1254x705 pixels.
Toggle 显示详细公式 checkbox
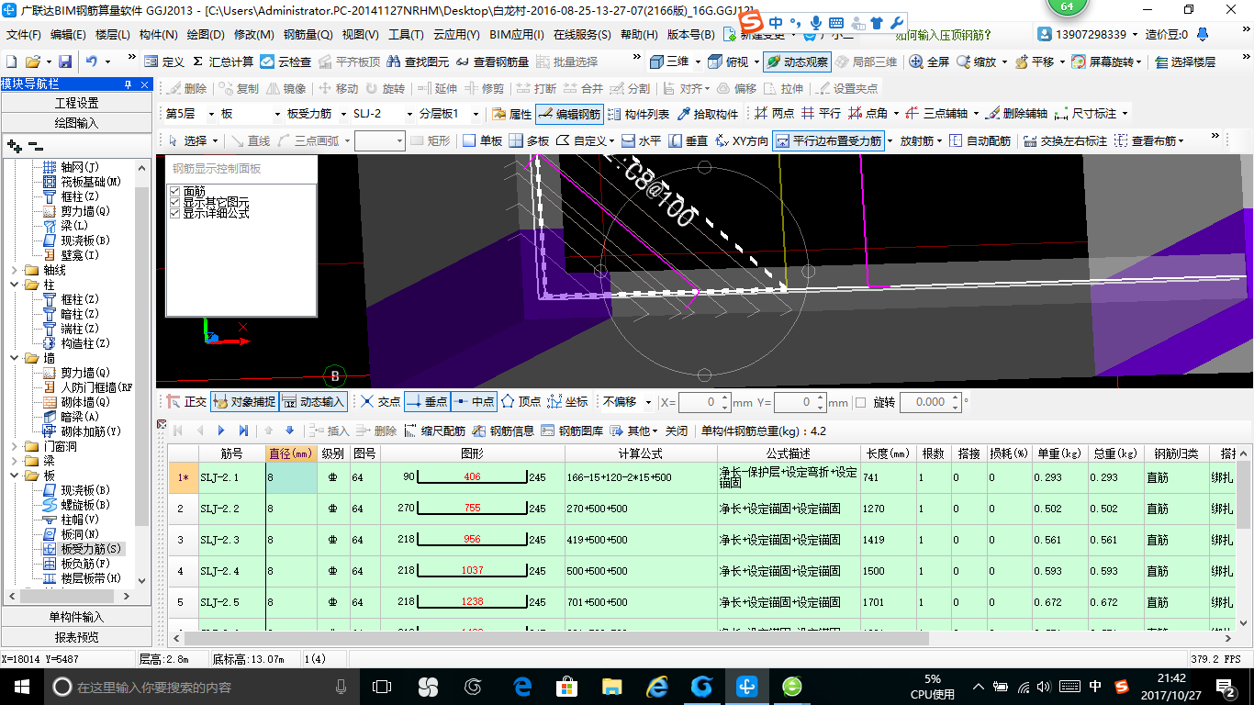[175, 213]
